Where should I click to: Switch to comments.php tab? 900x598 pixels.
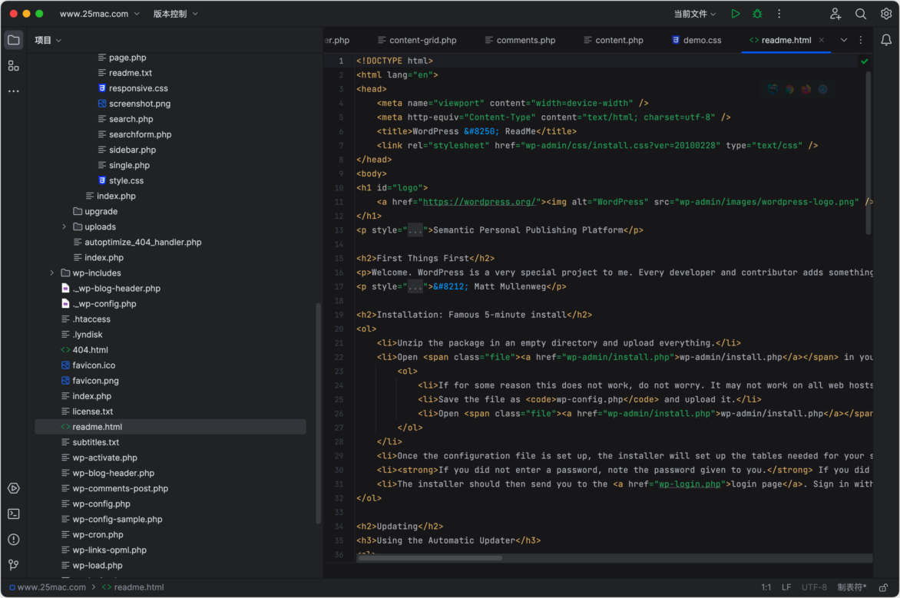[x=520, y=40]
